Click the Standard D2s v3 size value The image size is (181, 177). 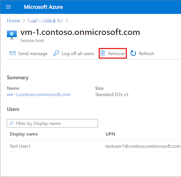tap(112, 95)
